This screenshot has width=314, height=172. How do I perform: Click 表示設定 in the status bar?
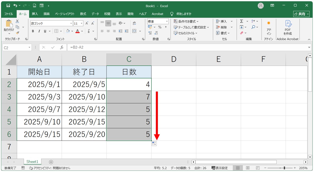point(220,168)
